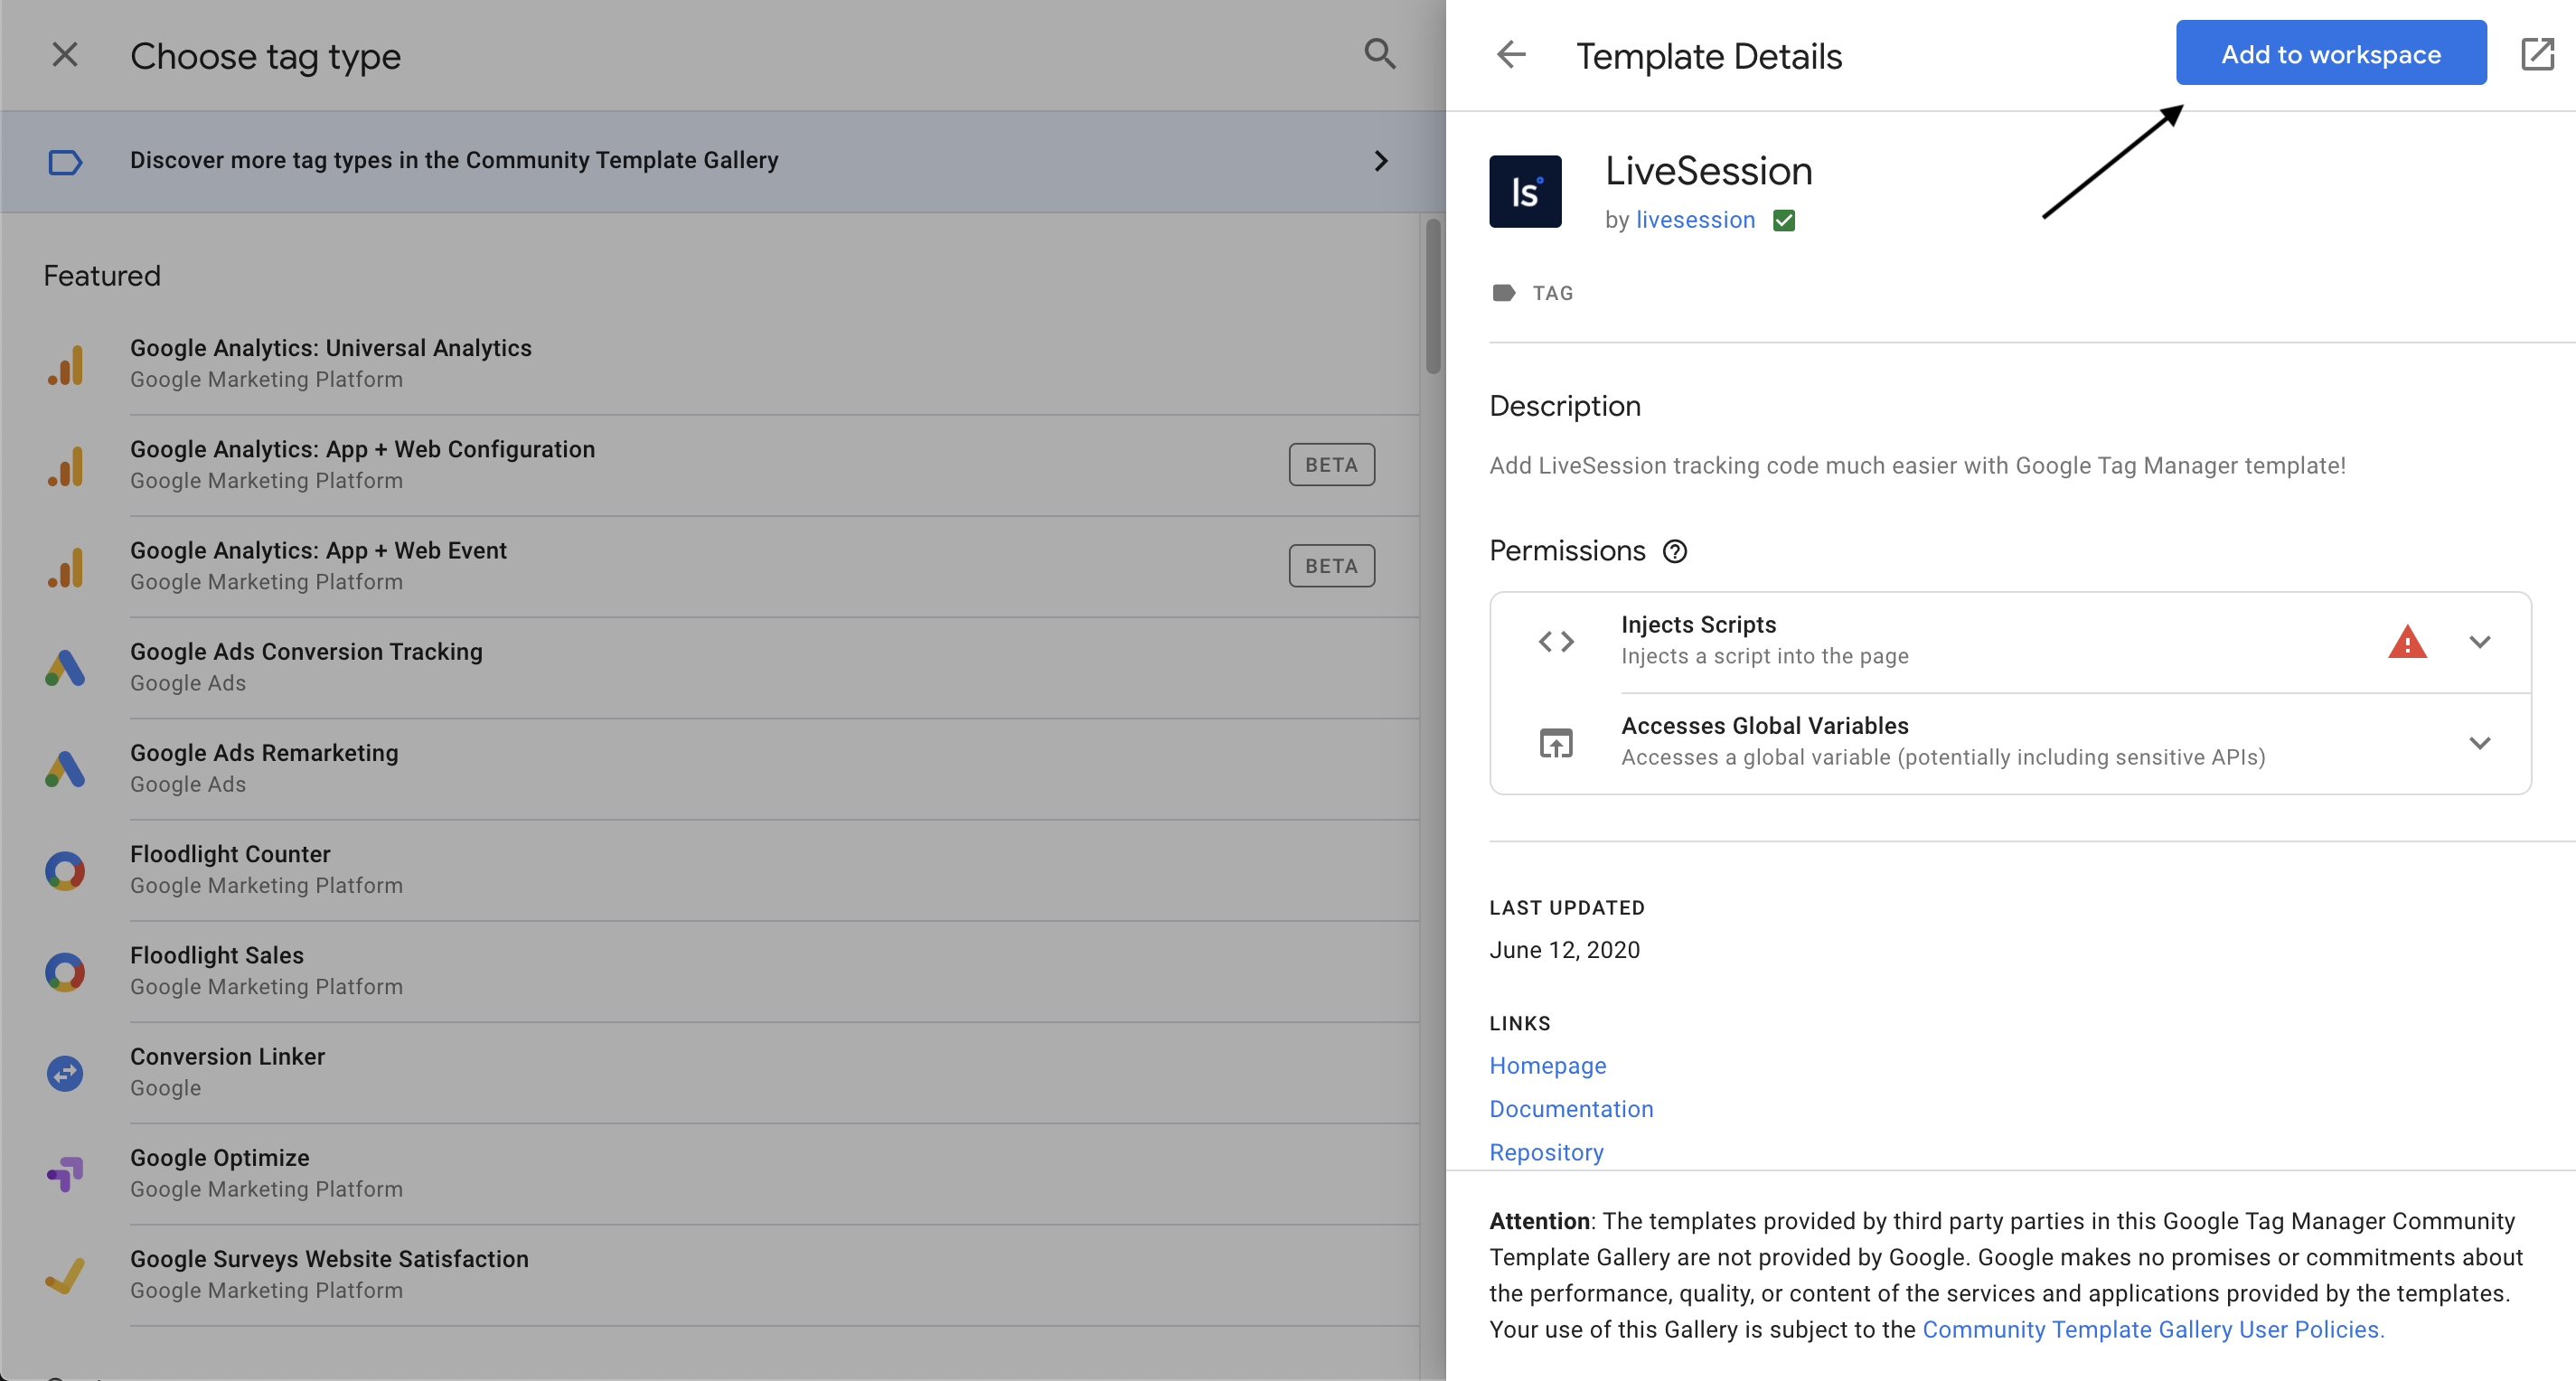Image resolution: width=2576 pixels, height=1381 pixels.
Task: Click the red warning triangle icon
Action: click(2407, 641)
